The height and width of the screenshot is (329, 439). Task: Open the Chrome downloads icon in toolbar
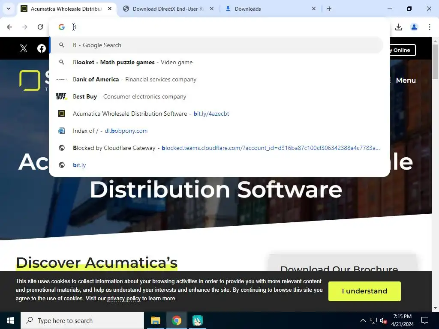pyautogui.click(x=399, y=27)
